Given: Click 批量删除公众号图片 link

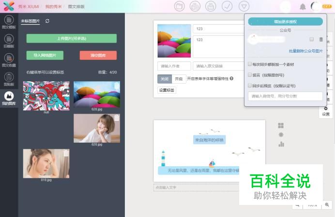Looking at the screenshot, I should [306, 51].
